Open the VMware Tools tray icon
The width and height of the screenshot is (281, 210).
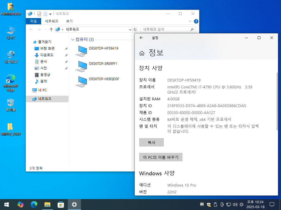202,204
